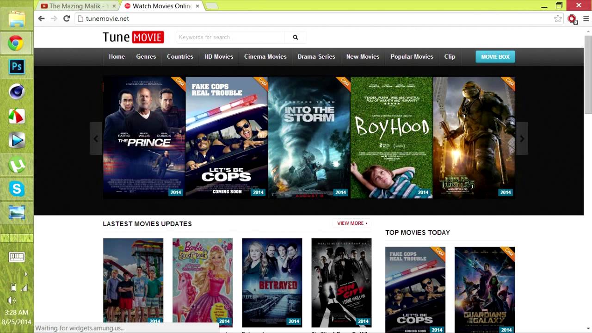Launch Photoshop from the sidebar
The height and width of the screenshot is (333, 592).
[x=17, y=67]
